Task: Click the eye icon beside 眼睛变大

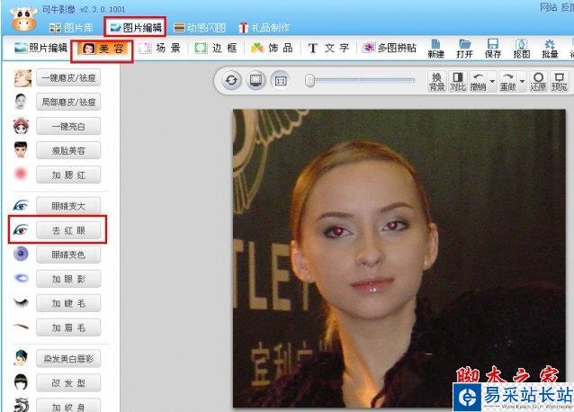Action: [x=21, y=205]
